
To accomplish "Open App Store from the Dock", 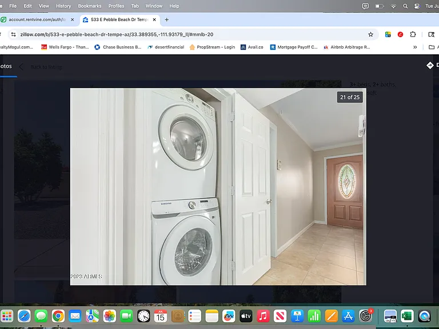I will click(x=348, y=316).
